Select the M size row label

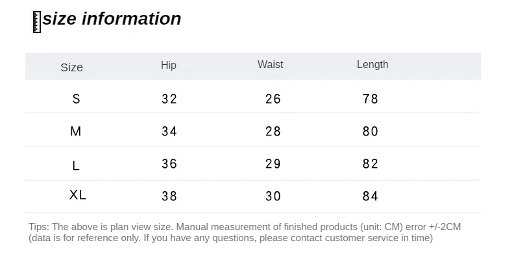pos(76,132)
